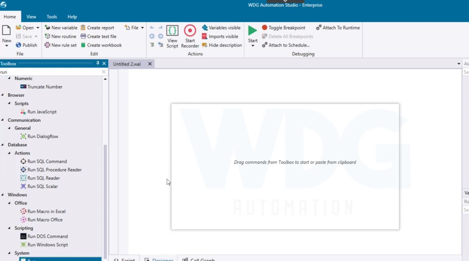Collapse the Actions subcategory under Database
This screenshot has height=261, width=469.
click(9, 153)
